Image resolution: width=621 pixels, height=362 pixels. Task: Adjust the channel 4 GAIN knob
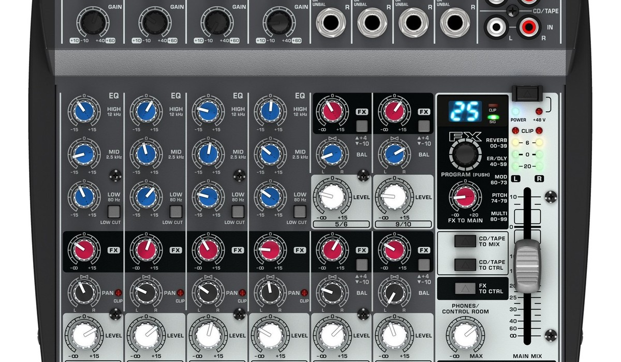(279, 21)
